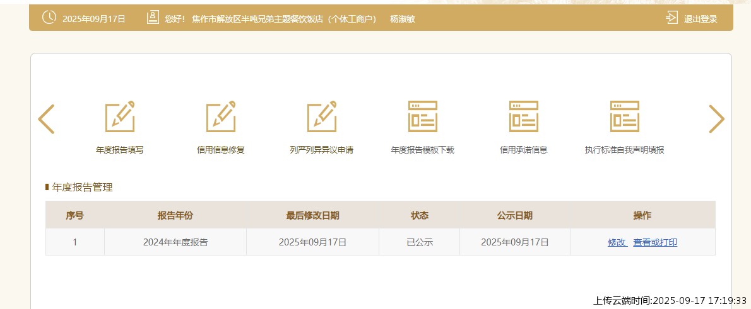Viewport: 751px width, 309px height.
Task: Open the 年度报告填写 pencil icon
Action: tap(120, 116)
